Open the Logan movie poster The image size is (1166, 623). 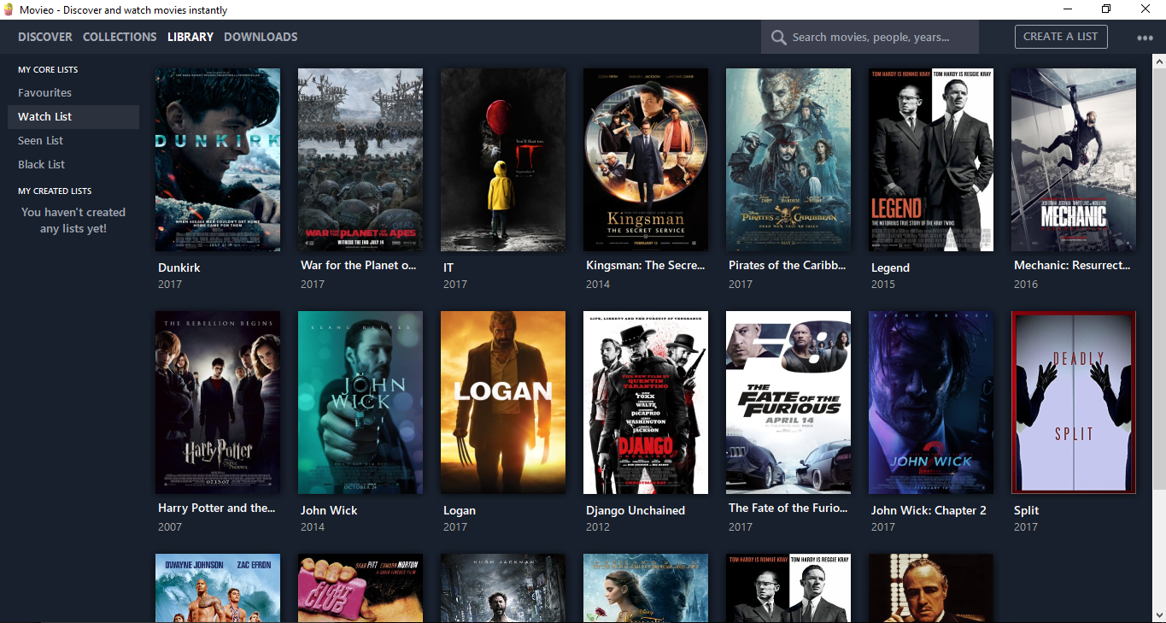click(502, 403)
